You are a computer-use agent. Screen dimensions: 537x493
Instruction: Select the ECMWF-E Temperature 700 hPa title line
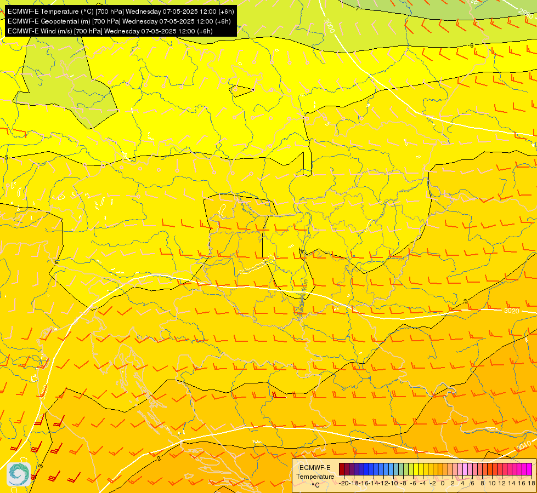click(121, 12)
